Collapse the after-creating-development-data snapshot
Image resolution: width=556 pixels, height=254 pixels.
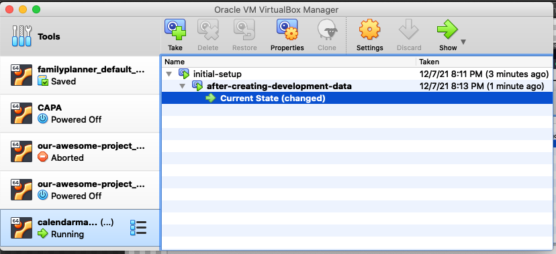[182, 86]
